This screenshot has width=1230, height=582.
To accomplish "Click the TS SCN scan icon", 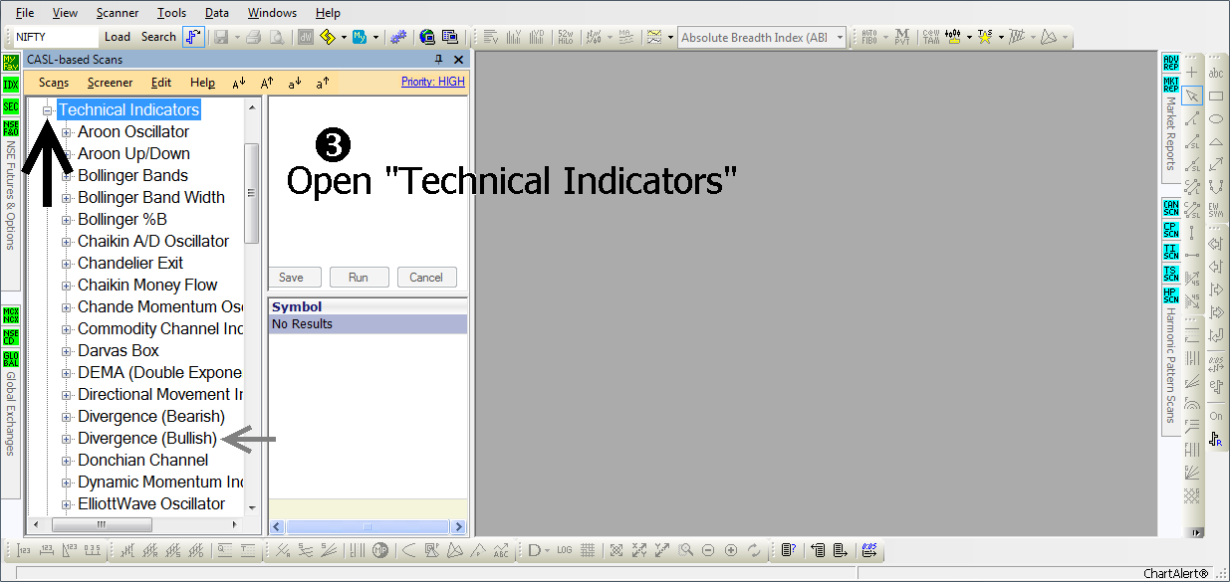I will point(1171,274).
